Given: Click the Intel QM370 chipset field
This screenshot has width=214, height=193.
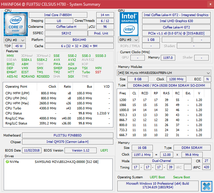Looking at the screenshot, I should coord(67,142).
